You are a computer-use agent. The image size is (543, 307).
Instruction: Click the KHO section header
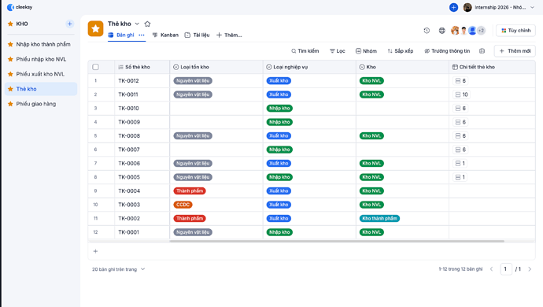click(22, 24)
